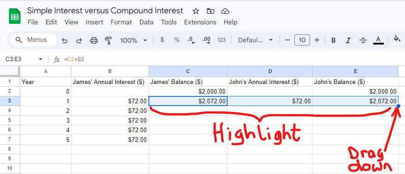This screenshot has width=405, height=174.
Task: Open the Help menu
Action: point(230,22)
